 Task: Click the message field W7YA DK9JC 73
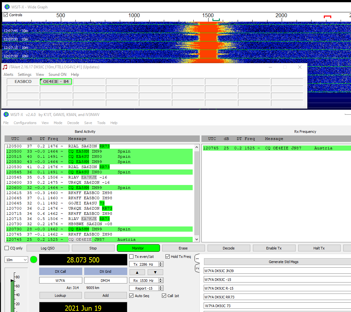tap(277, 306)
